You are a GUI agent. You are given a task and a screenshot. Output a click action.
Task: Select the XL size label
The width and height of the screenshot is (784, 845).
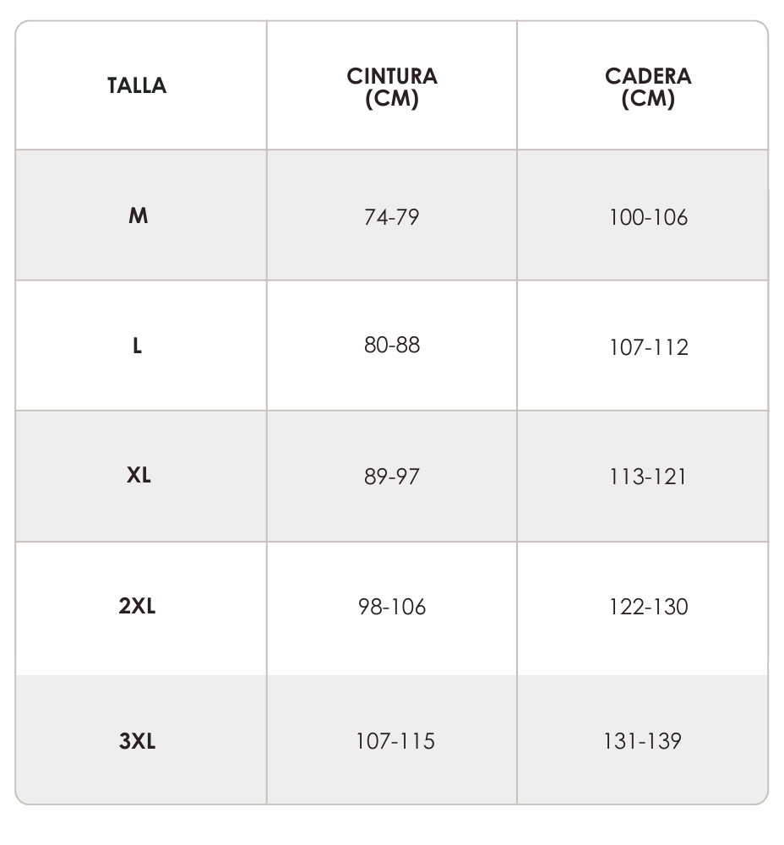138,475
